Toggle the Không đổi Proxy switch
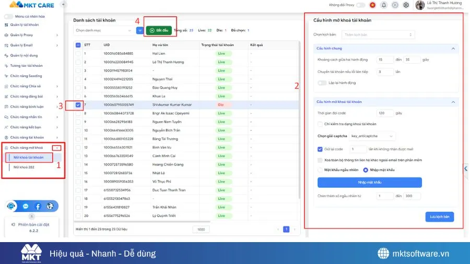 tap(360, 5)
